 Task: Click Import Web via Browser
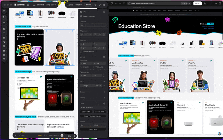tap(93, 116)
